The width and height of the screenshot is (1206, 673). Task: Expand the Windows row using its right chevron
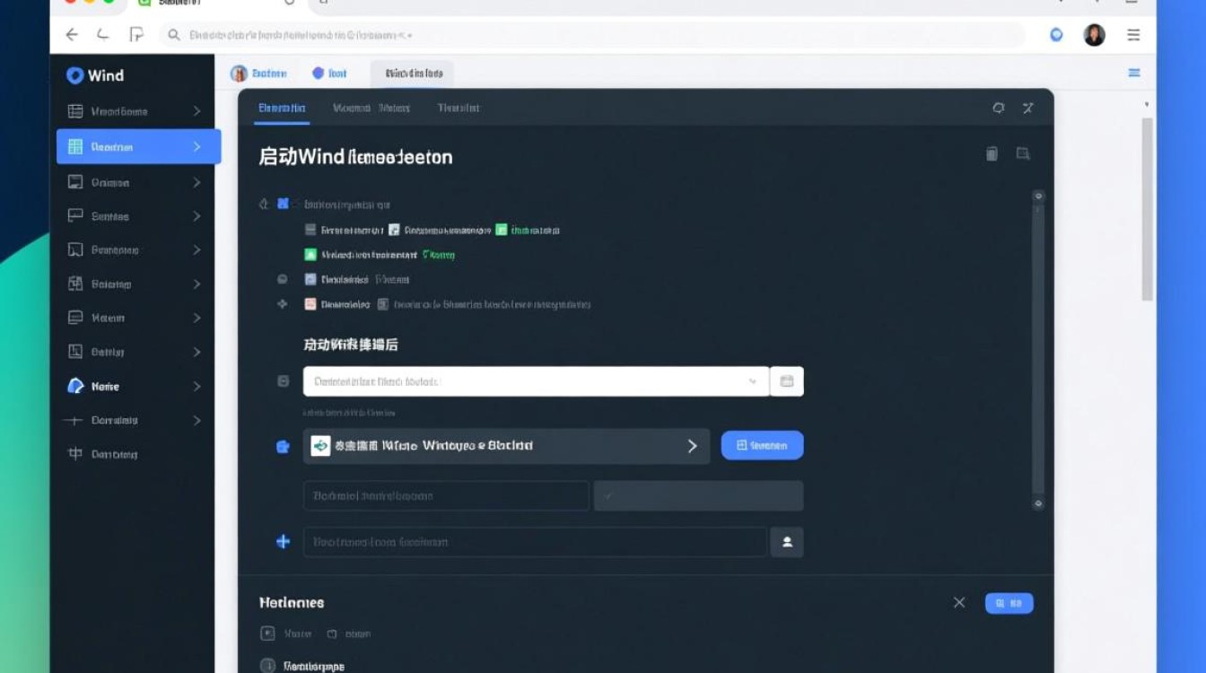(692, 446)
